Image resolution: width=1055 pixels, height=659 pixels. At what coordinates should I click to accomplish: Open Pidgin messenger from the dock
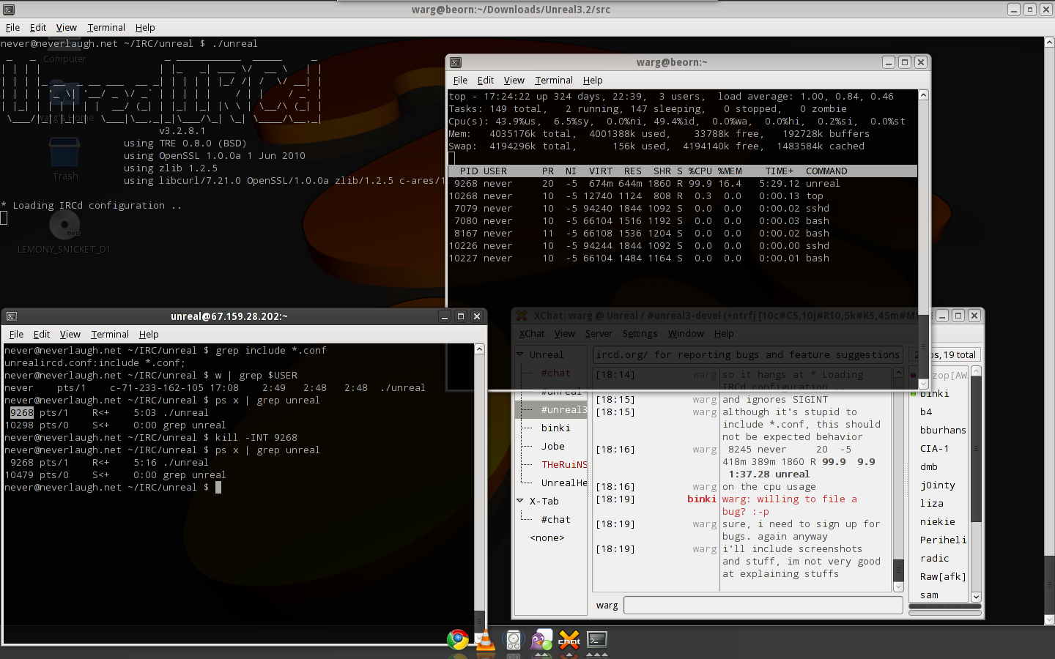point(541,641)
